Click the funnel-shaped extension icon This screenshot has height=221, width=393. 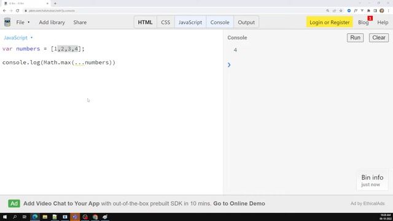(362, 11)
